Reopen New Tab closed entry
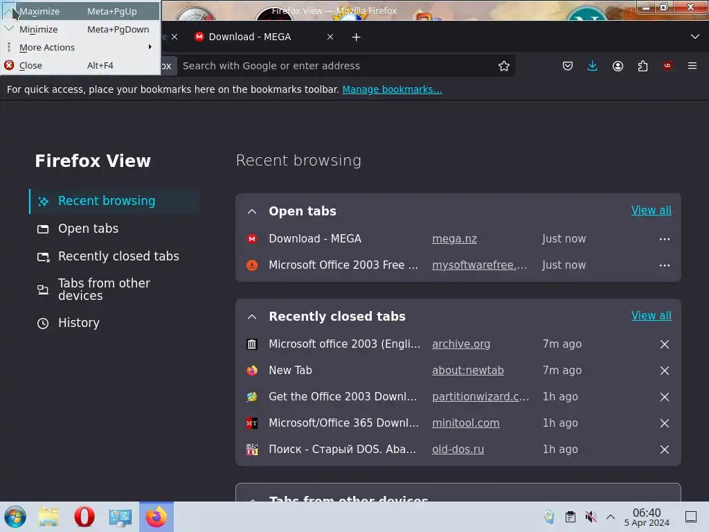 [x=290, y=371]
